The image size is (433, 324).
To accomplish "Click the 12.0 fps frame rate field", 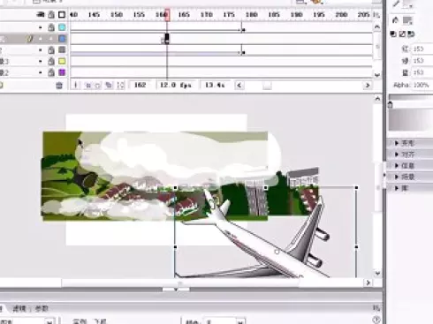I will (176, 86).
